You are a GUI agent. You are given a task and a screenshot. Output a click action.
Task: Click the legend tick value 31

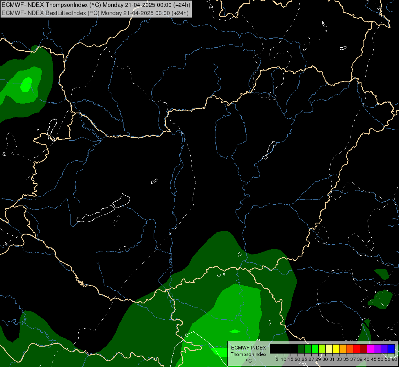(x=332, y=359)
